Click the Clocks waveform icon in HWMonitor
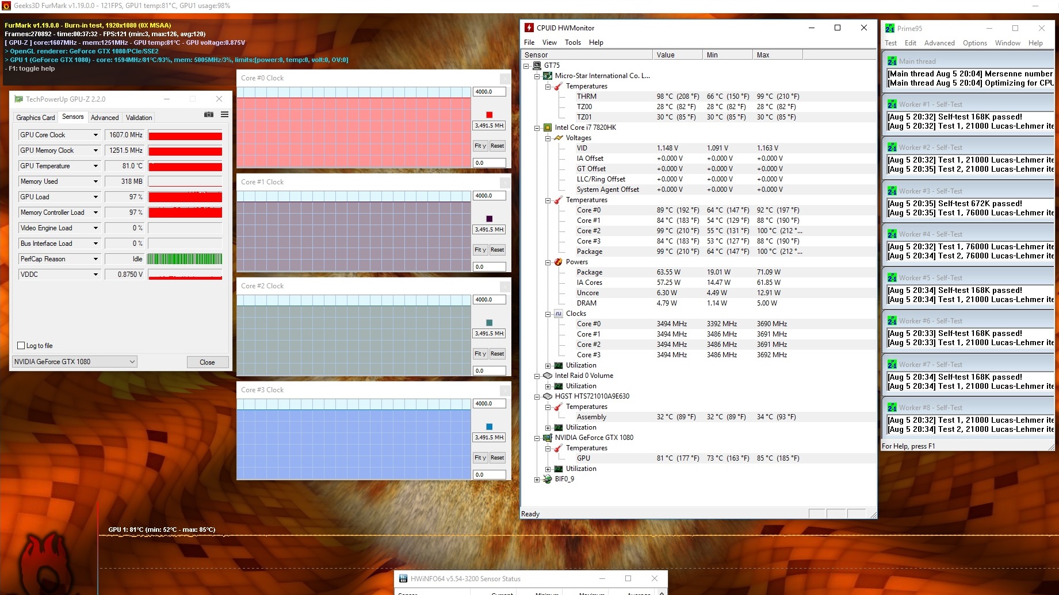The height and width of the screenshot is (595, 1059). [559, 314]
